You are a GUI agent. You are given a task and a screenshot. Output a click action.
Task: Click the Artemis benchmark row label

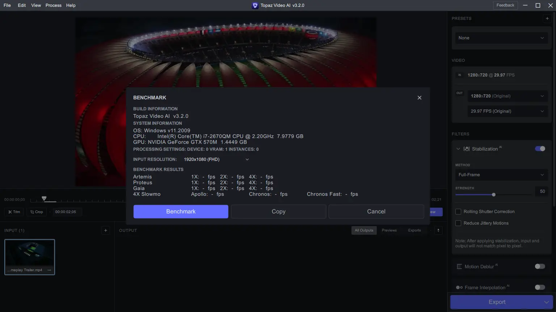coord(143,177)
